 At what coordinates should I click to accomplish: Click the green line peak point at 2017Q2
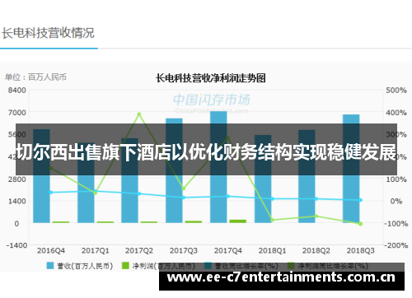(x=139, y=114)
